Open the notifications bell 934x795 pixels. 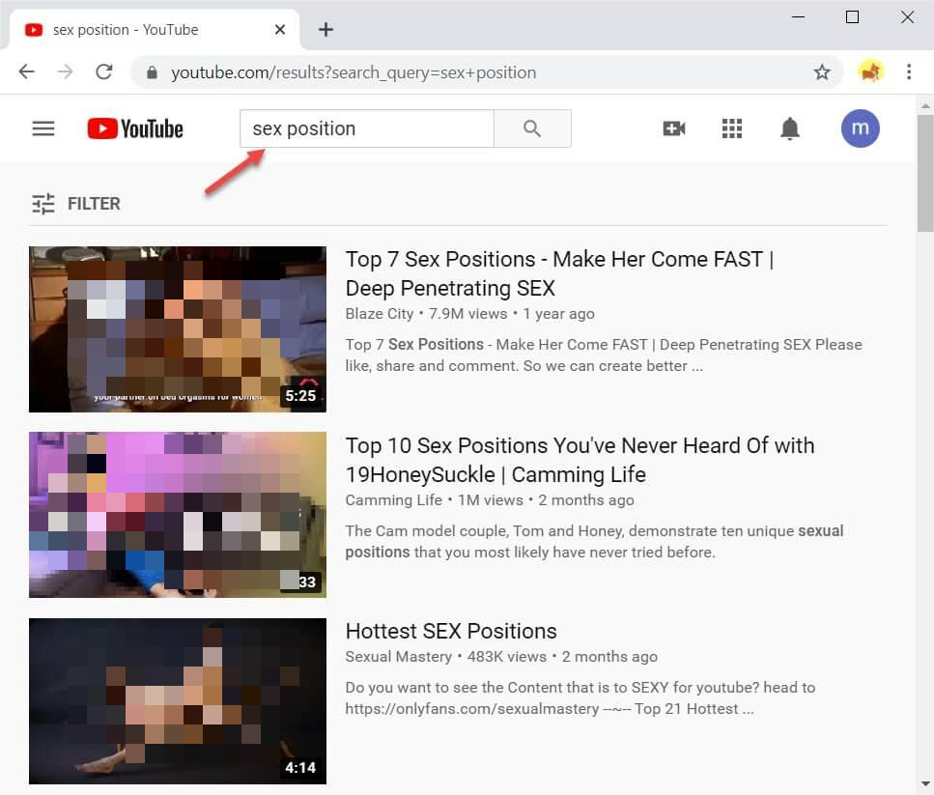coord(790,128)
